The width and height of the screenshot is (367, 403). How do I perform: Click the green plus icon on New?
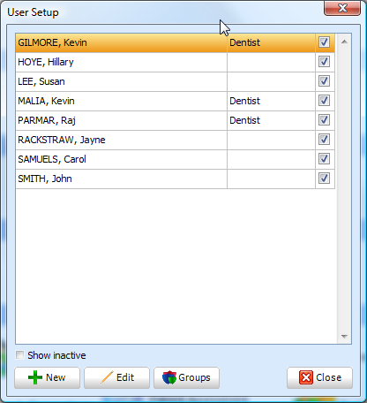point(35,377)
